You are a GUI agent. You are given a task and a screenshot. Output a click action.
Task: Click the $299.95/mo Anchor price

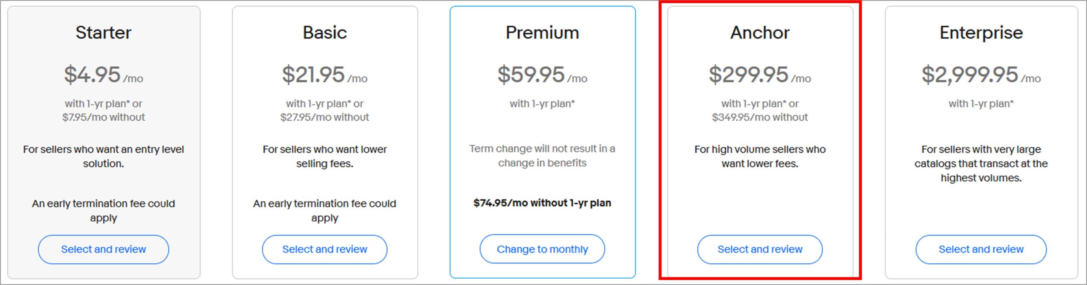760,75
